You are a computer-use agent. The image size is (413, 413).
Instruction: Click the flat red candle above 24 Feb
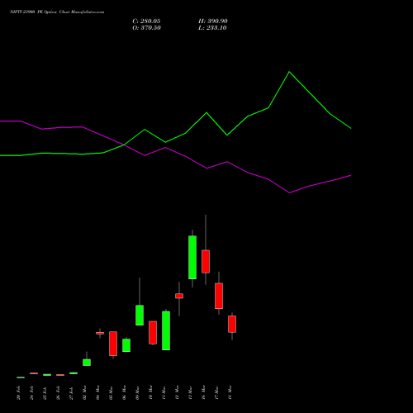34,373
